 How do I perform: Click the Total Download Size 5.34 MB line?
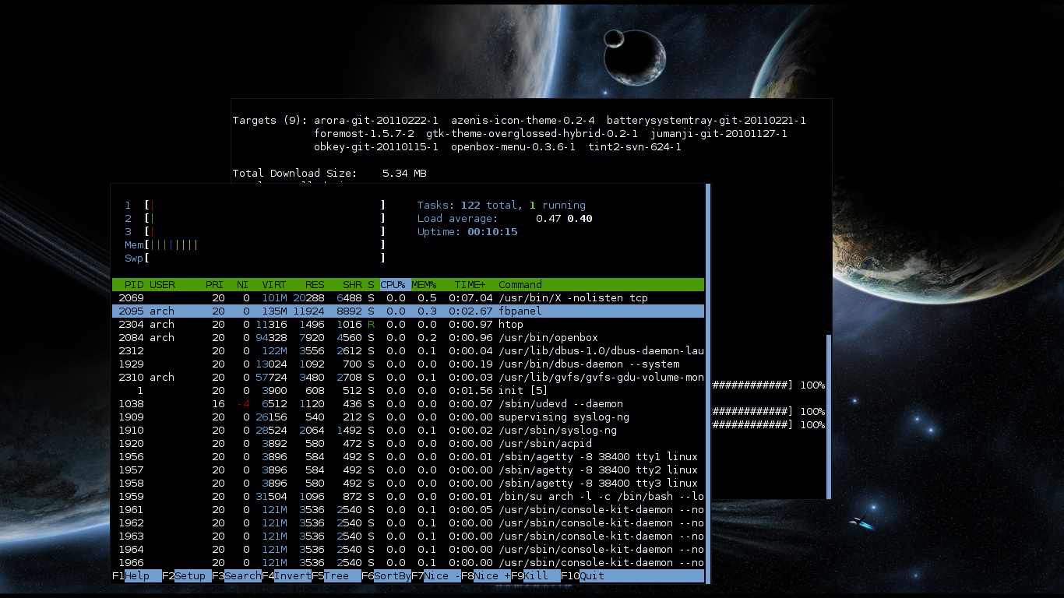329,174
